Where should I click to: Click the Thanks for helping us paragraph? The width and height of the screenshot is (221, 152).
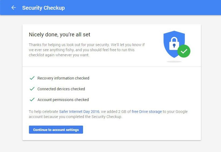point(87,50)
